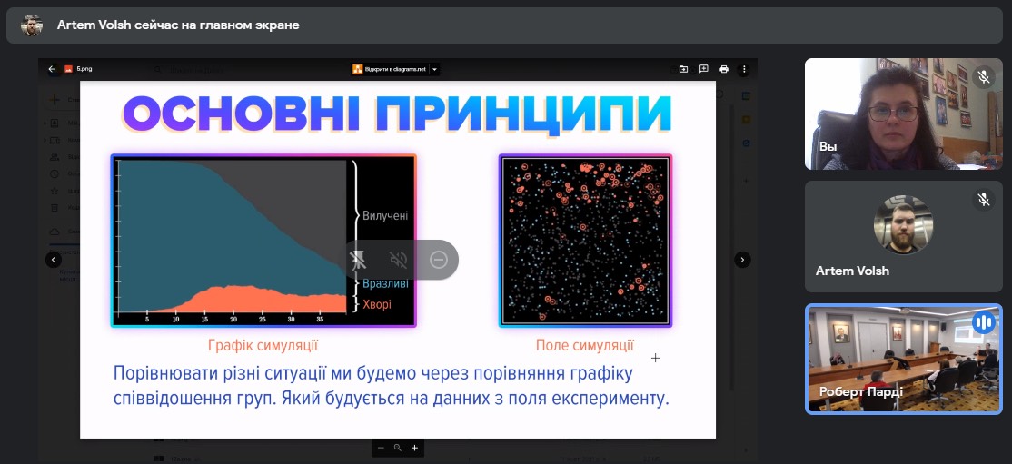Click the muted microphone icon on Artem Volsh tile
1012x464 pixels.
coord(983,199)
